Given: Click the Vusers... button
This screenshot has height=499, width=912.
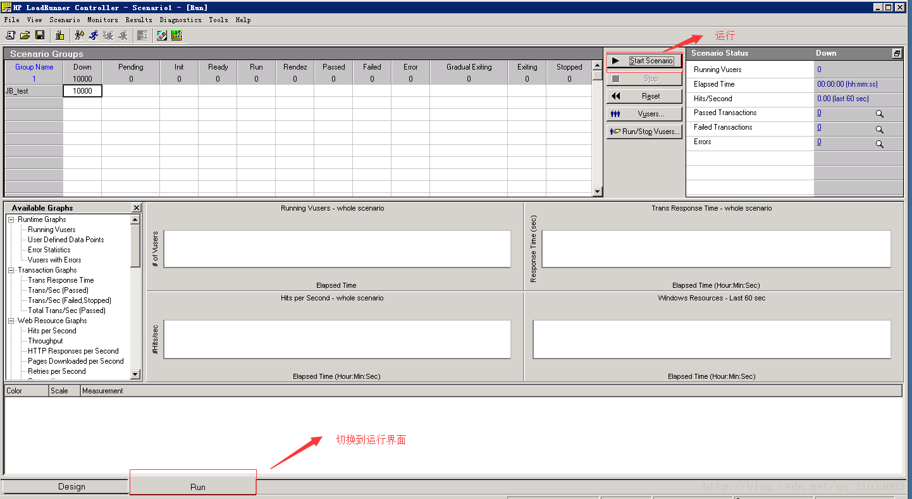Looking at the screenshot, I should [644, 114].
